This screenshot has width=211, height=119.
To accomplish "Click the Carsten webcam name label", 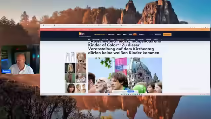I will tap(6, 71).
